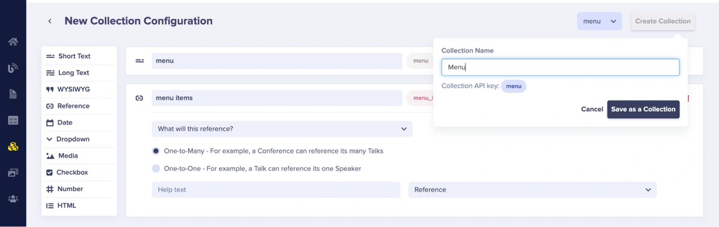Add a Short Text field
Screen dimensions: 719x227
[79, 56]
